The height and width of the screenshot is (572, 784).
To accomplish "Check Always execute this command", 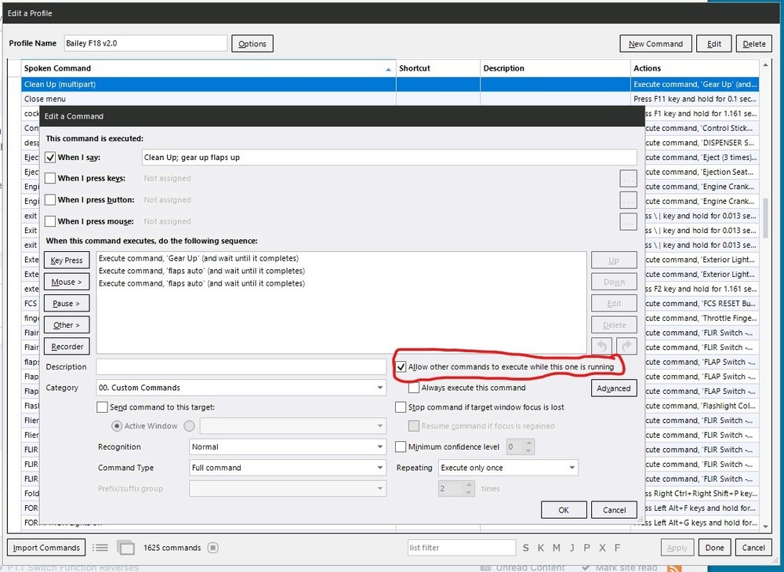I will click(413, 388).
